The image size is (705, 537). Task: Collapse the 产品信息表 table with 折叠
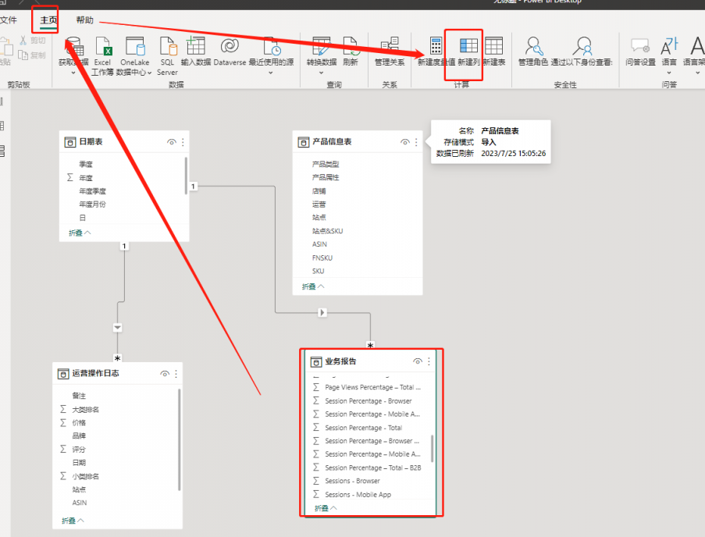point(313,286)
